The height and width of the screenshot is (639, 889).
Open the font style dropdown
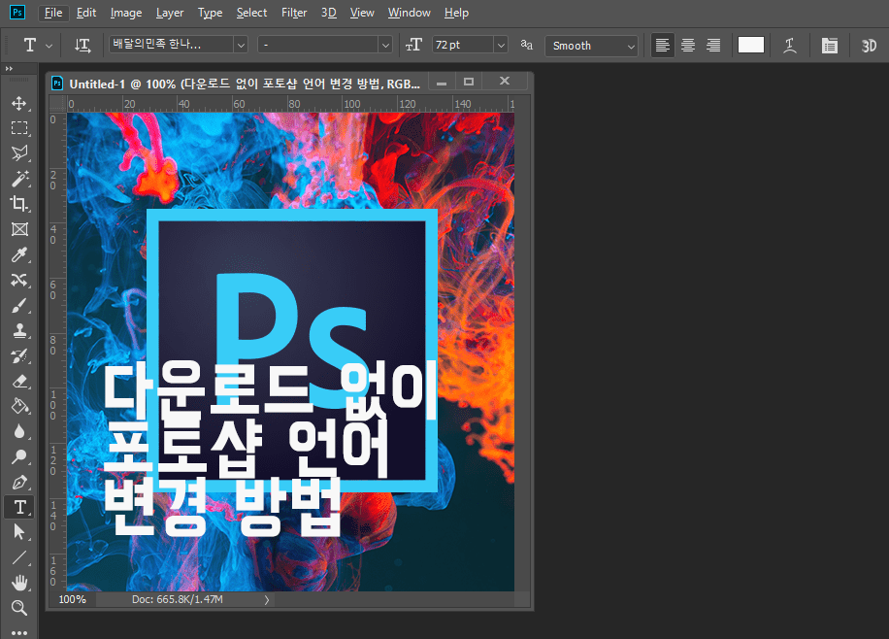click(x=385, y=45)
